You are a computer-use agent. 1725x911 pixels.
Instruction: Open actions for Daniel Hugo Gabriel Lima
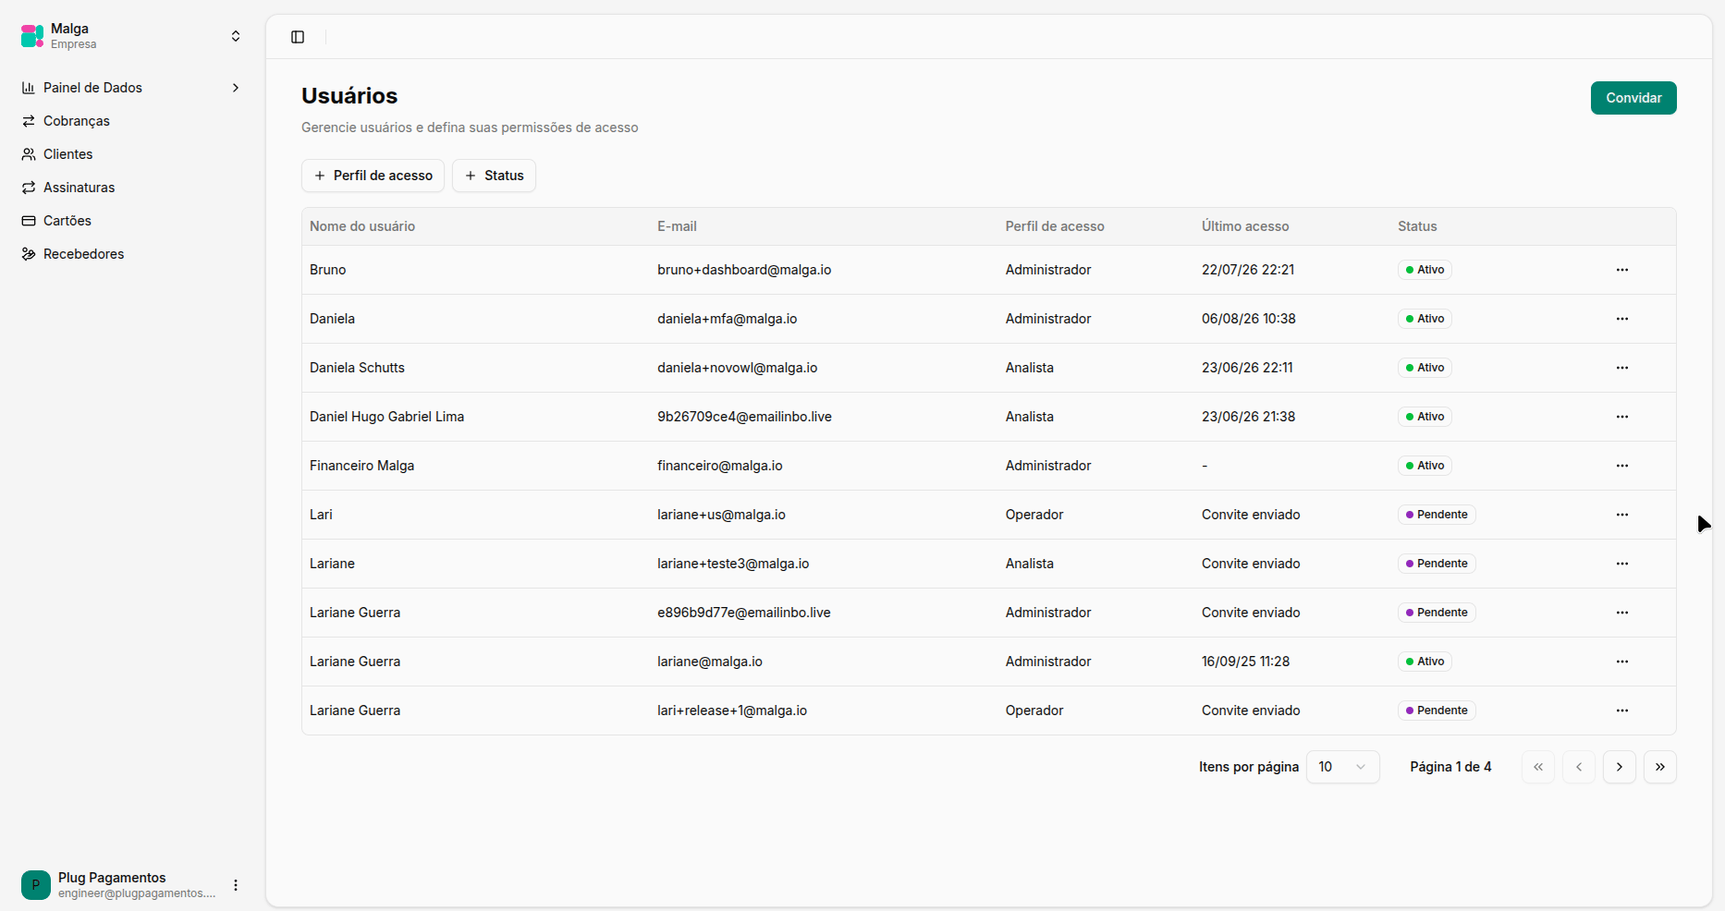[x=1622, y=417]
